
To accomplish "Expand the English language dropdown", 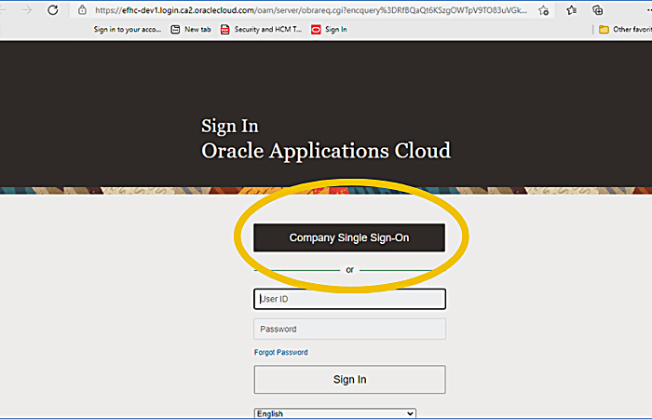I will [x=334, y=413].
